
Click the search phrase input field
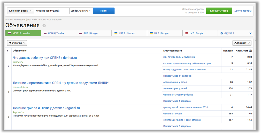pyautogui.click(x=52, y=11)
